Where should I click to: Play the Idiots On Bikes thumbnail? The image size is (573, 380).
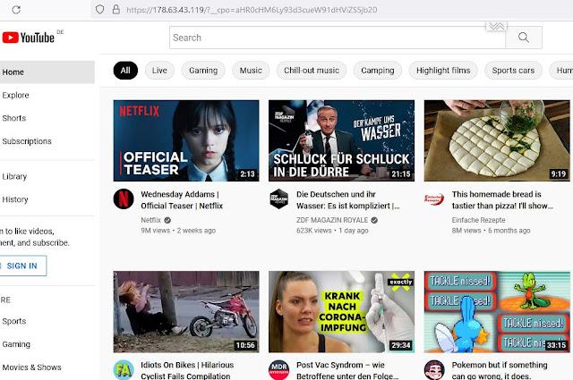click(186, 312)
